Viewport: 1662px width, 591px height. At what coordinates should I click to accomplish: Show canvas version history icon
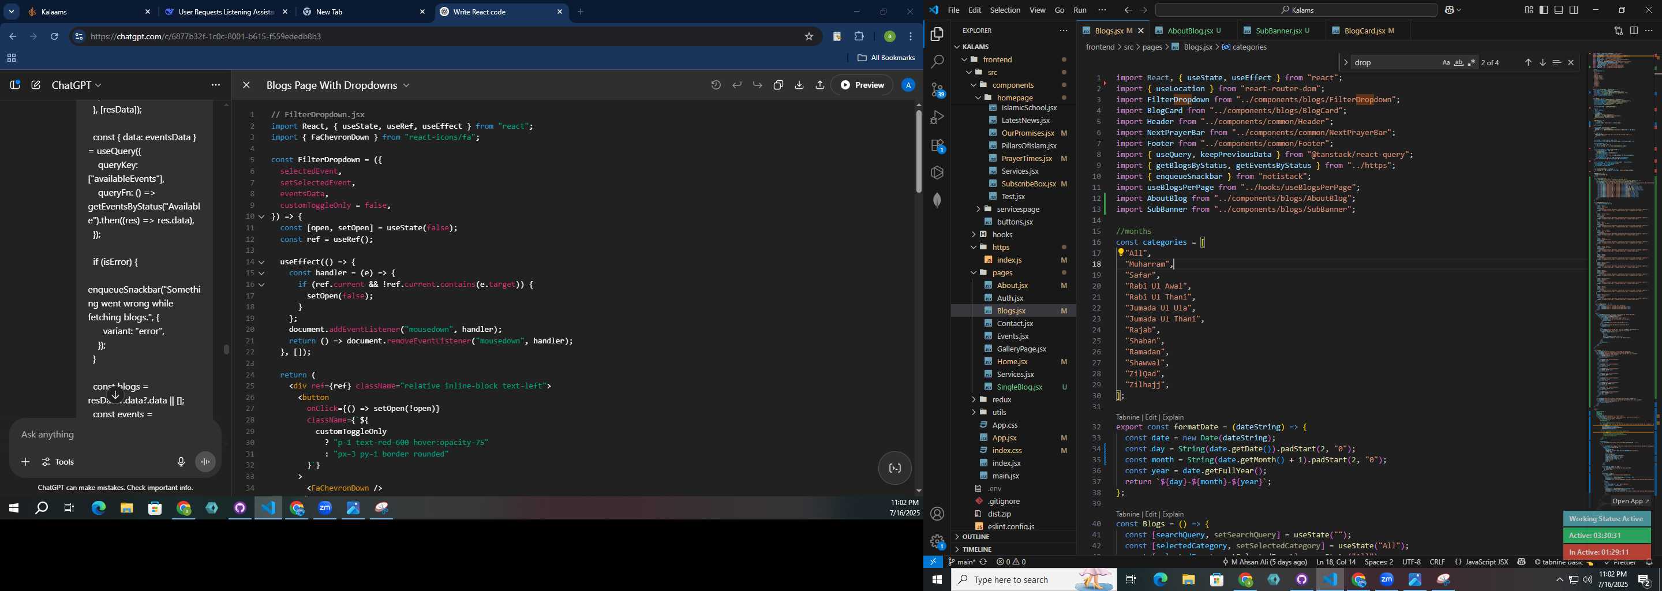point(716,85)
